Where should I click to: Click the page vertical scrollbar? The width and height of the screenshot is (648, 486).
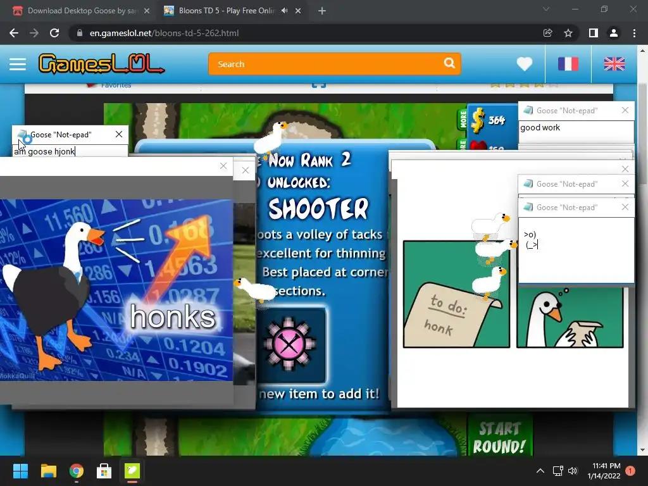coord(642,134)
